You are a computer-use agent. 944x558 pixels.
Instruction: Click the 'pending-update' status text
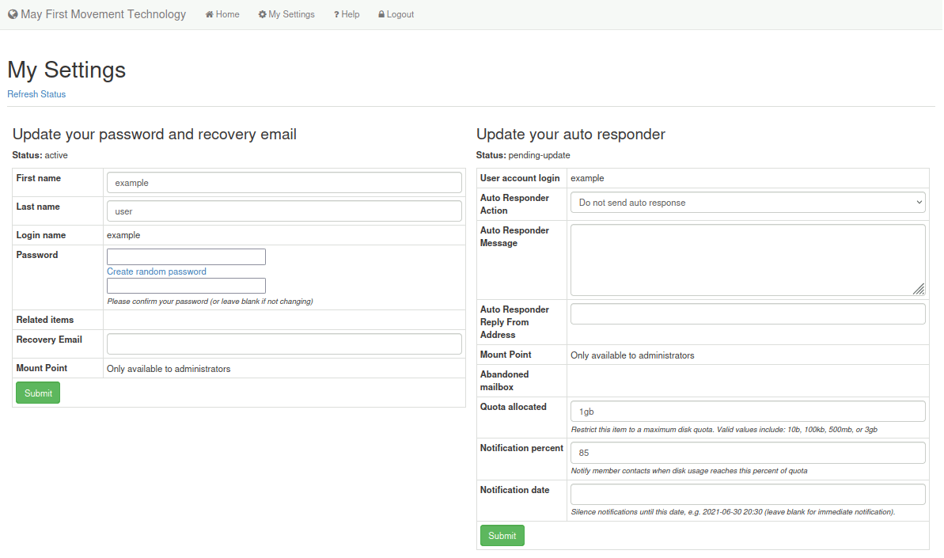[x=539, y=155]
